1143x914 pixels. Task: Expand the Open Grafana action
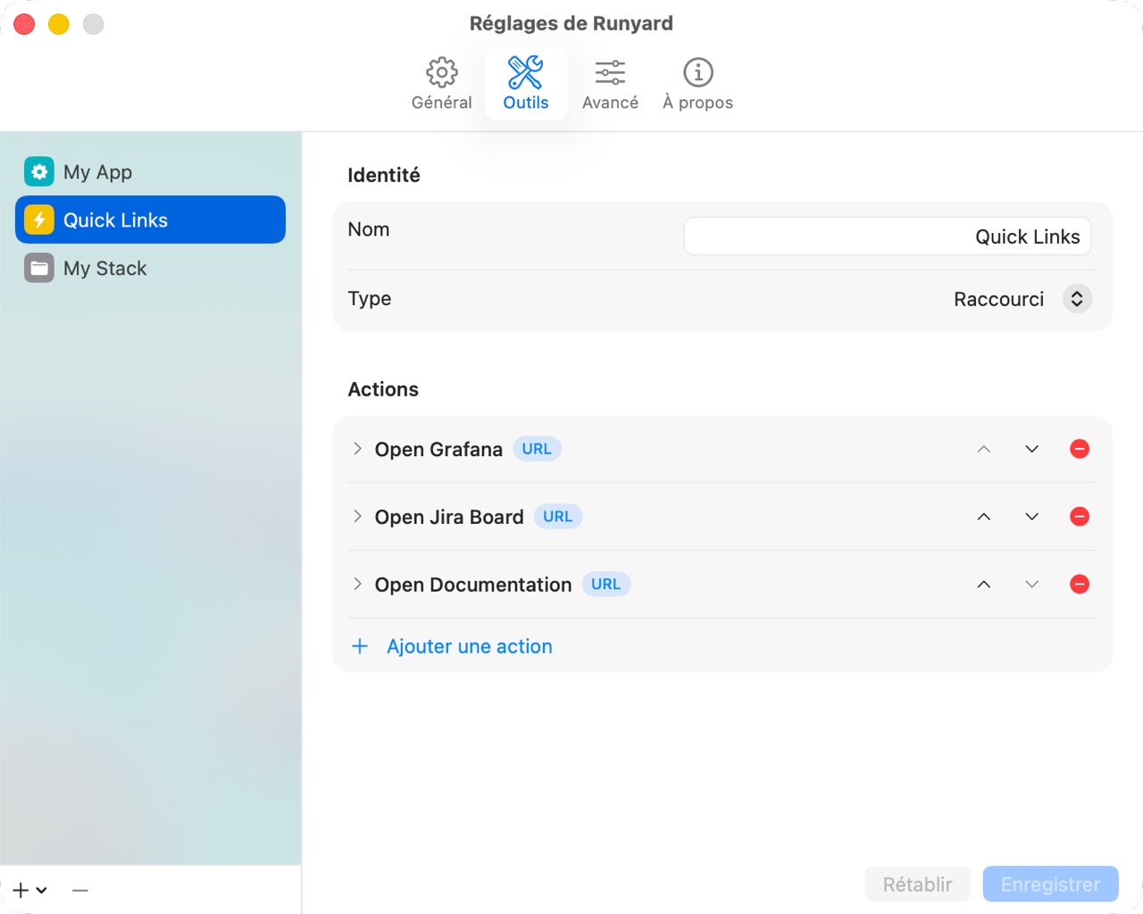coord(357,449)
